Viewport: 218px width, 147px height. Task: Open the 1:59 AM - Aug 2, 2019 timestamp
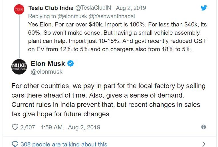70,127
